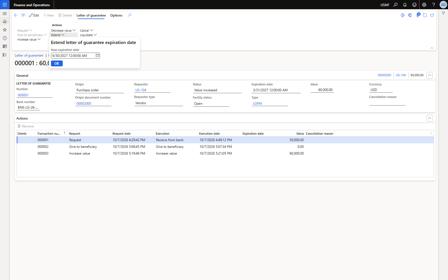Expand the Cancel dropdown action
448x280 pixels.
click(x=87, y=31)
